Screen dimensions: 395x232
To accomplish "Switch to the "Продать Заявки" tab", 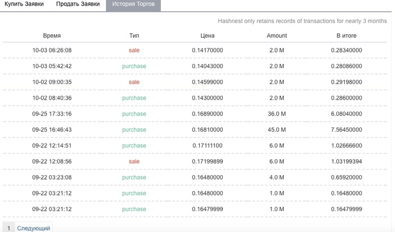I will point(78,5).
